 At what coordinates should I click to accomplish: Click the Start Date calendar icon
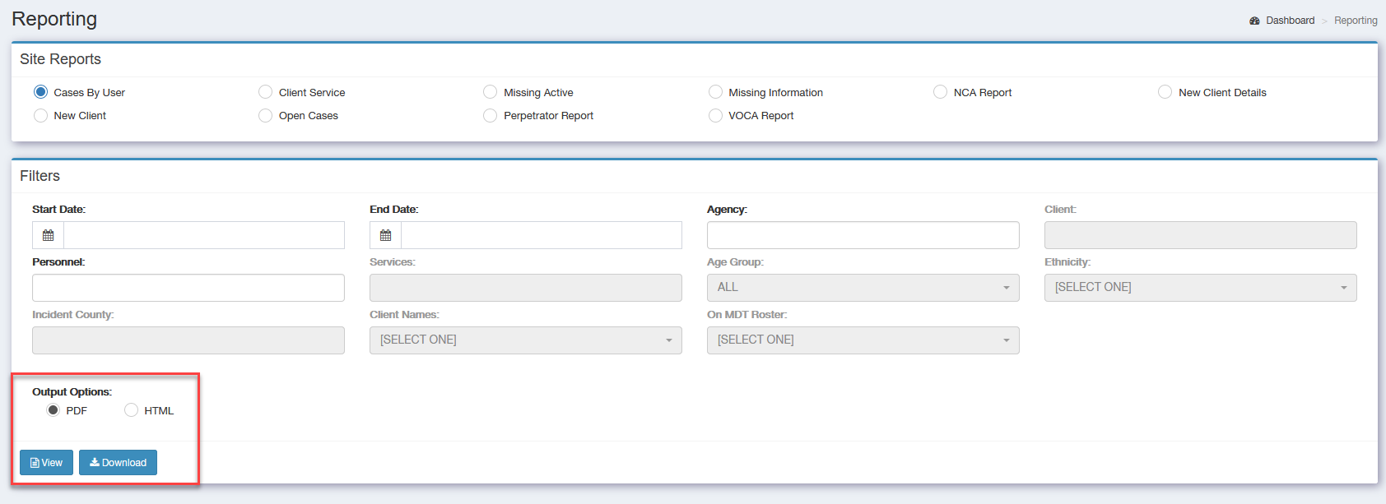(49, 235)
